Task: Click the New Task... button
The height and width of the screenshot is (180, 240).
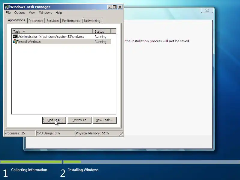Action: 104,120
